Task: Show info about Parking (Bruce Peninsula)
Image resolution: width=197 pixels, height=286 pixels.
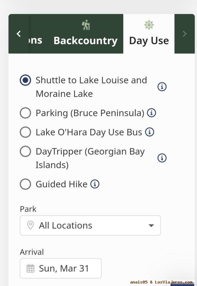Action: [151, 113]
